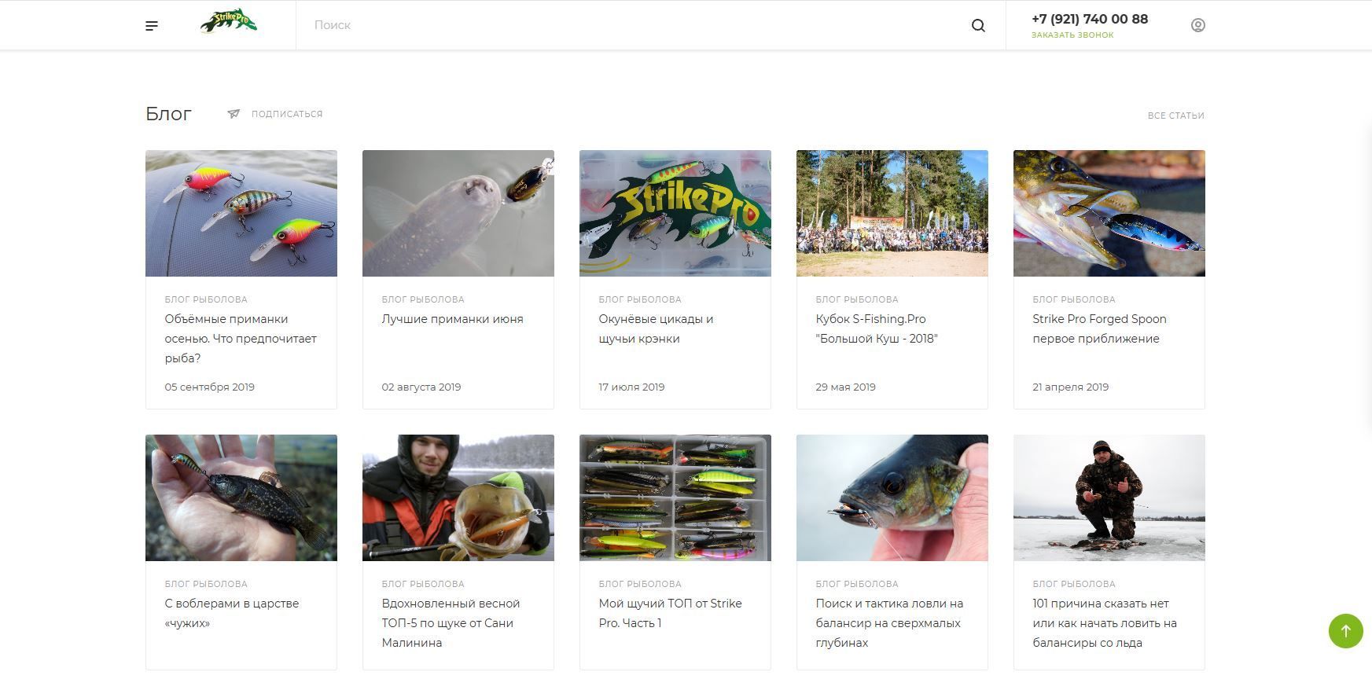The height and width of the screenshot is (690, 1372).
Task: Click the date 17 июля 2019
Action: tap(631, 387)
